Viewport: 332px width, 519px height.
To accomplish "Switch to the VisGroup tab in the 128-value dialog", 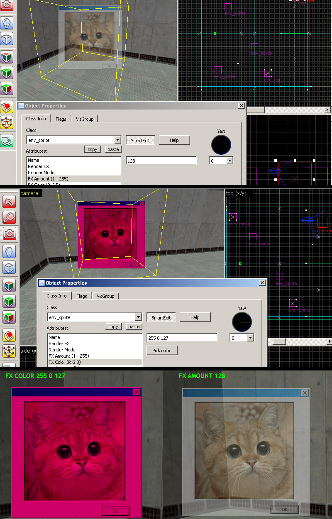I will click(x=85, y=119).
